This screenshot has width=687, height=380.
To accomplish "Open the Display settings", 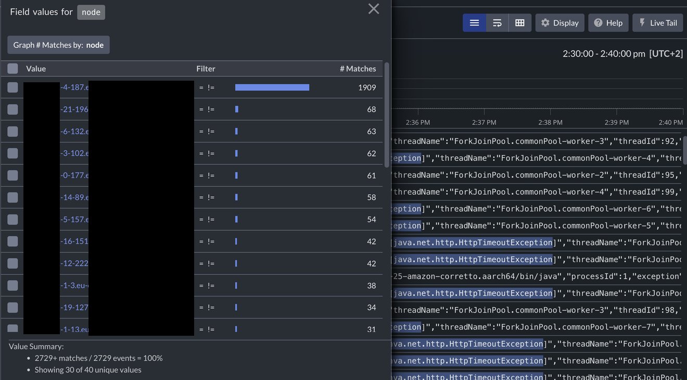I will click(560, 22).
